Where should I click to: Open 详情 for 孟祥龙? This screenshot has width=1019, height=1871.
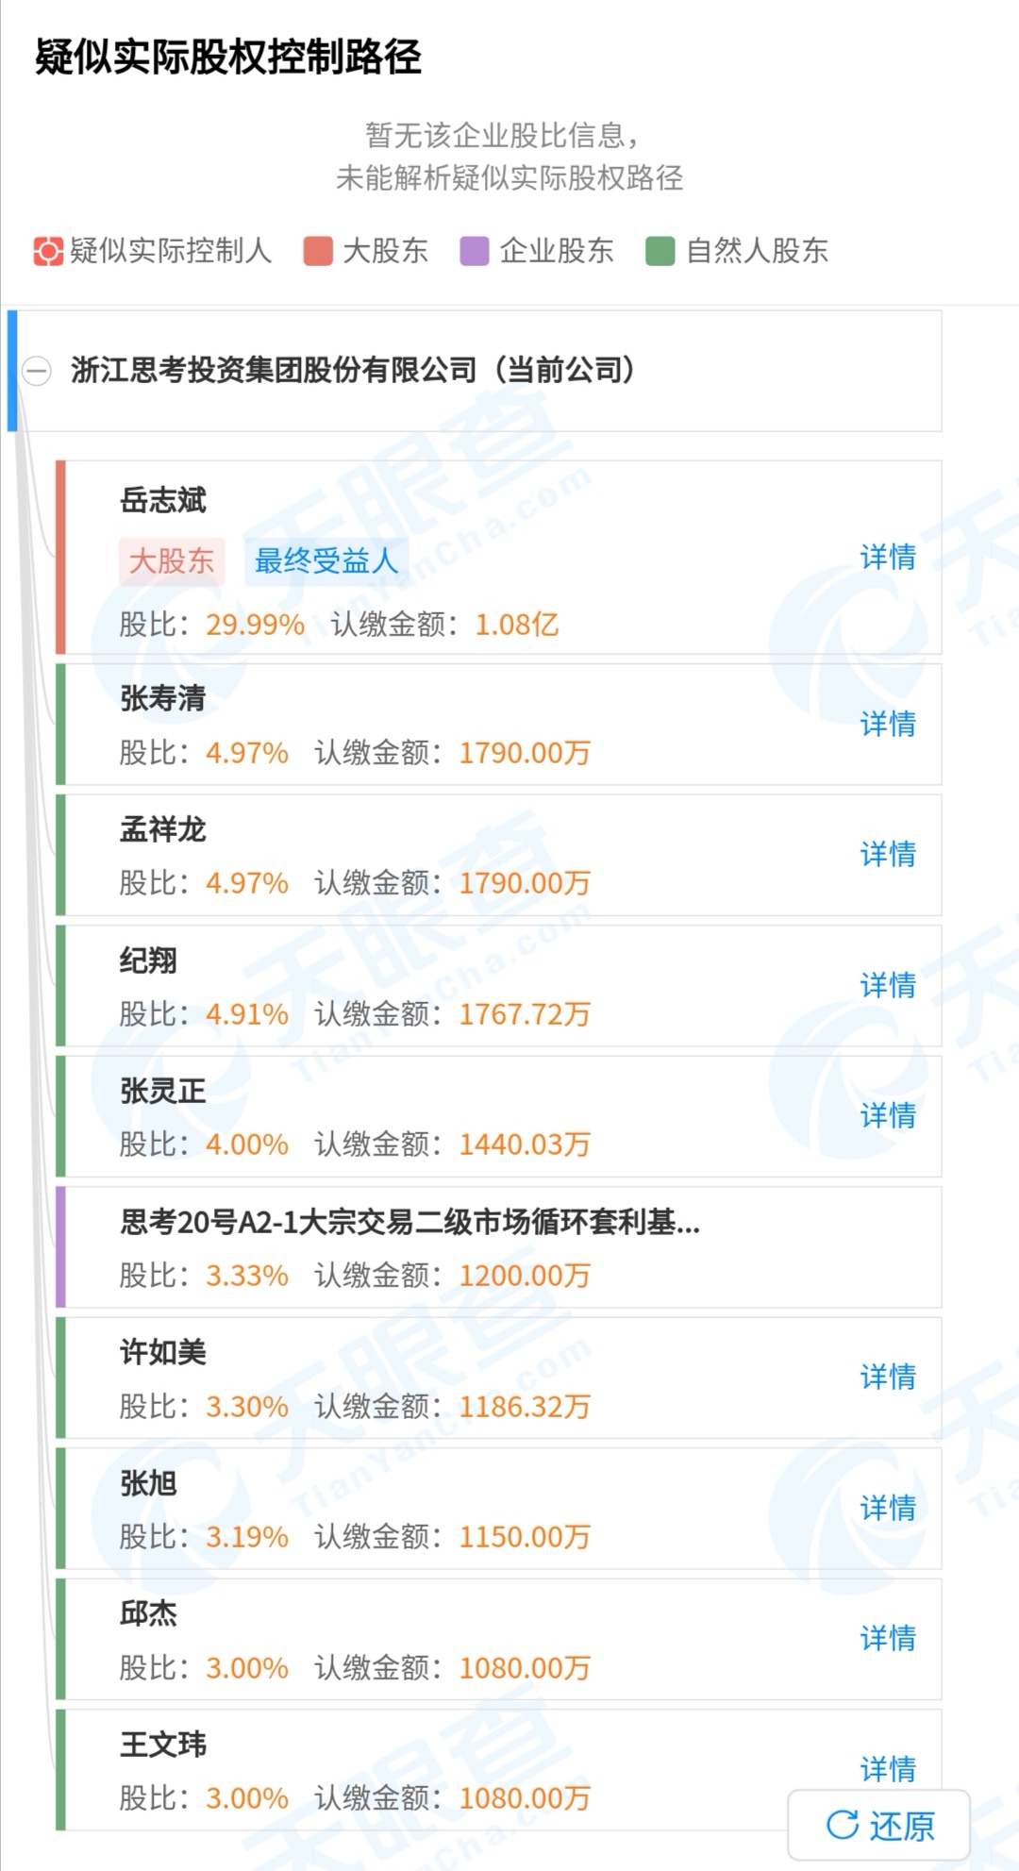tap(888, 854)
